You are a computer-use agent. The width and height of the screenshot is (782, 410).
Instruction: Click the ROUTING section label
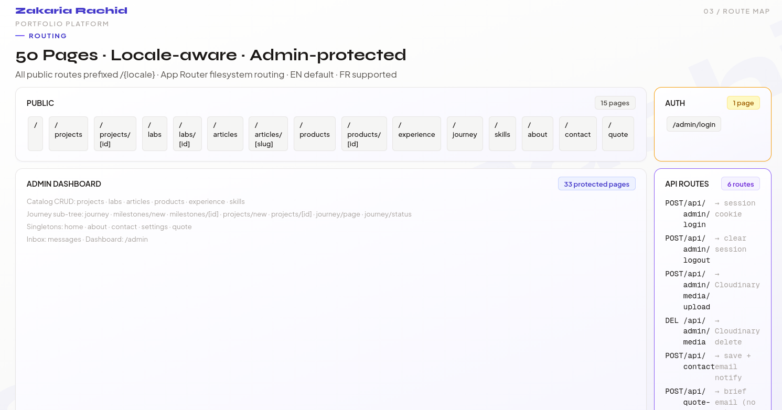48,36
